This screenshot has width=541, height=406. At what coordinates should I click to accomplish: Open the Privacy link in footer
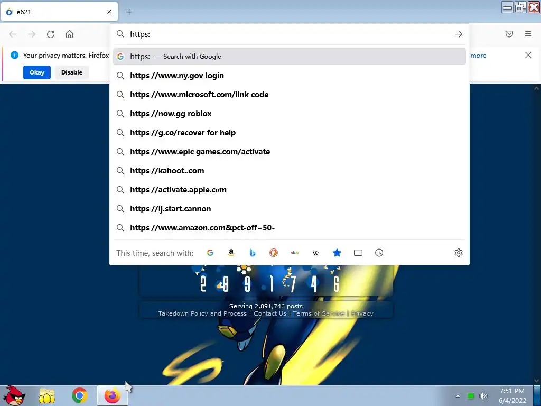pos(362,313)
